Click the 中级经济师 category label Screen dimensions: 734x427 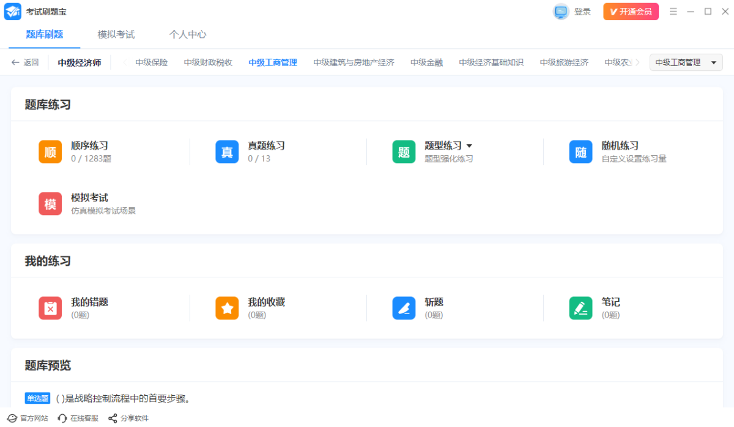pyautogui.click(x=80, y=62)
